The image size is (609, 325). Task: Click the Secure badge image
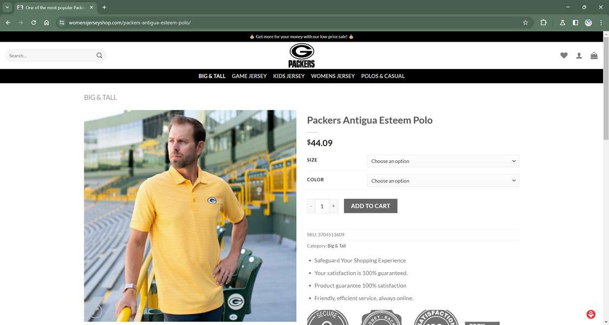pyautogui.click(x=328, y=317)
